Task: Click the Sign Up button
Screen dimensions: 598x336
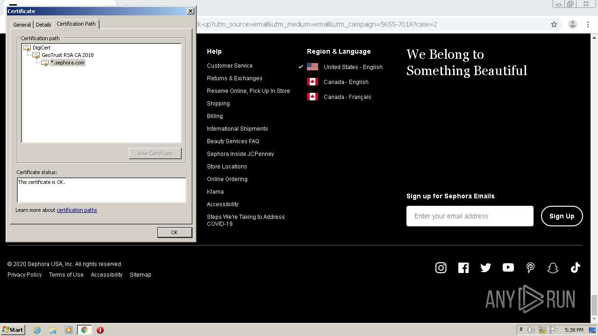Action: (x=562, y=216)
